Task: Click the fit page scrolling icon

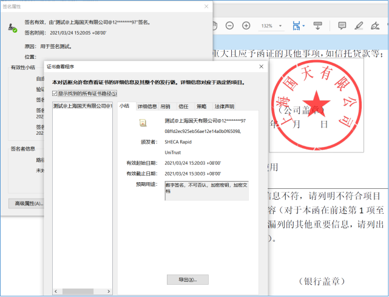Action: point(296,26)
